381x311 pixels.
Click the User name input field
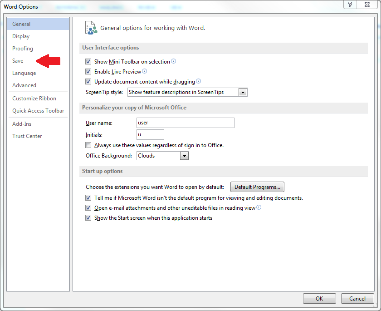click(186, 123)
